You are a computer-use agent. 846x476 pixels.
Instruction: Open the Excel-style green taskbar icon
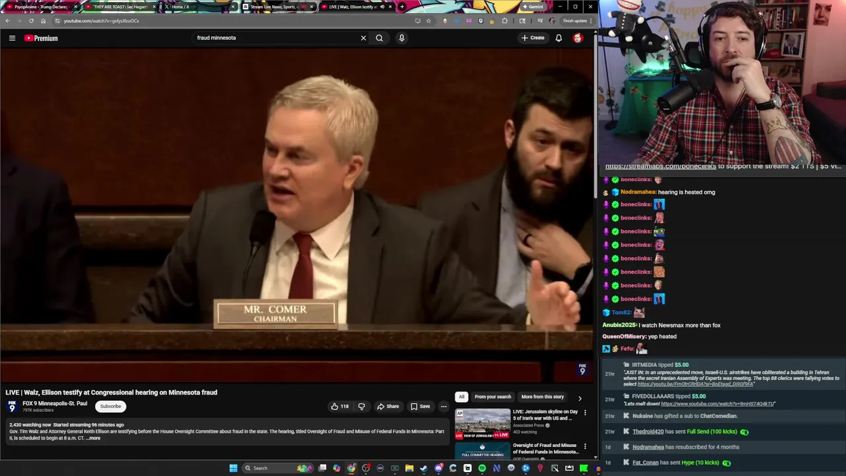395,468
